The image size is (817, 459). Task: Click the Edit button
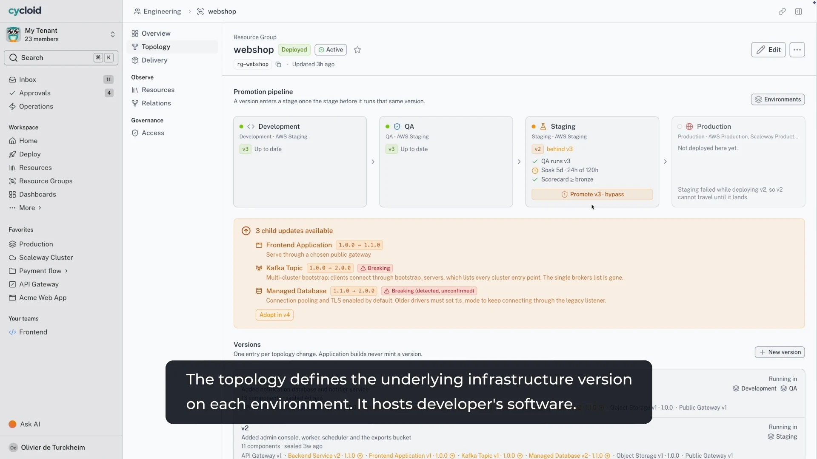768,50
